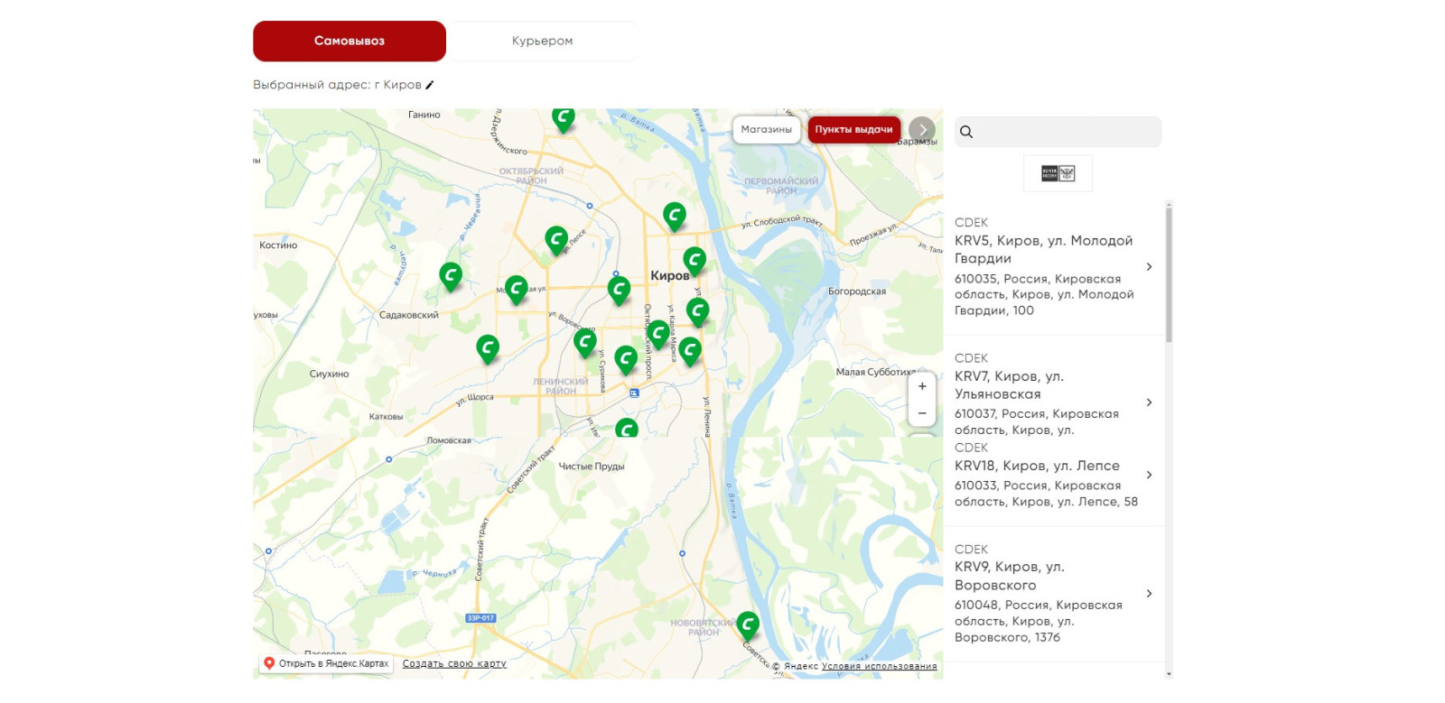Click Чистые Пруды label on map
This screenshot has width=1445, height=703.
pyautogui.click(x=592, y=467)
